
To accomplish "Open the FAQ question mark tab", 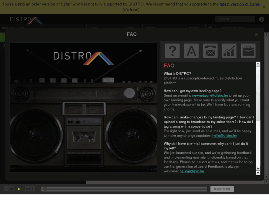I will pyautogui.click(x=172, y=51).
